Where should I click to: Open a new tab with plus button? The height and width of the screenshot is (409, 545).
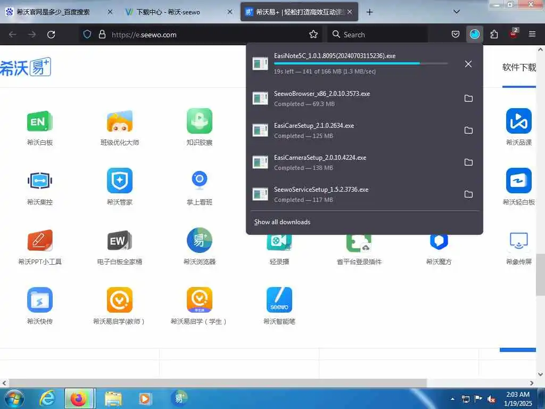(x=369, y=12)
